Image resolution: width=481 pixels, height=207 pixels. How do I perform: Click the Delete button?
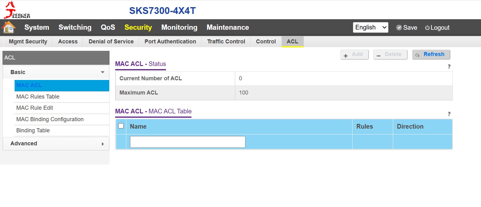[390, 55]
